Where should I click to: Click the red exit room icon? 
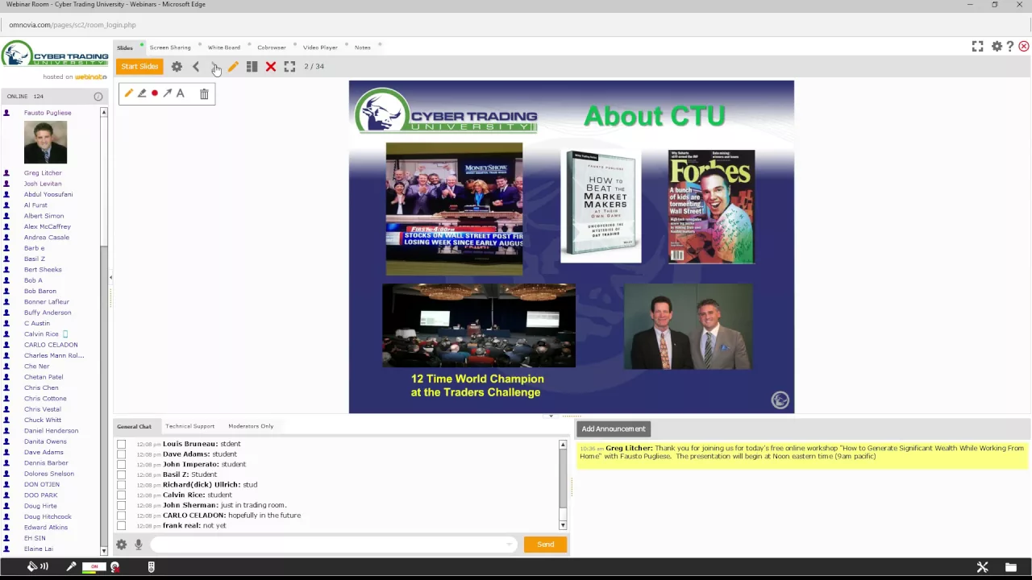[x=1024, y=47]
